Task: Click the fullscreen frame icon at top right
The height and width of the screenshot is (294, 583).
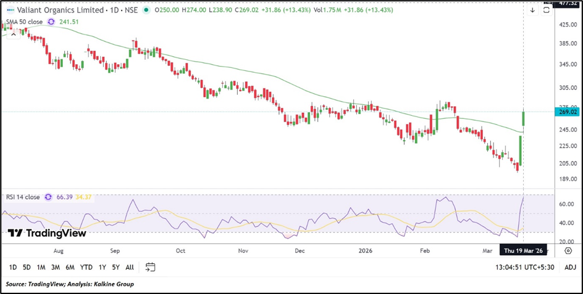Action: (547, 10)
